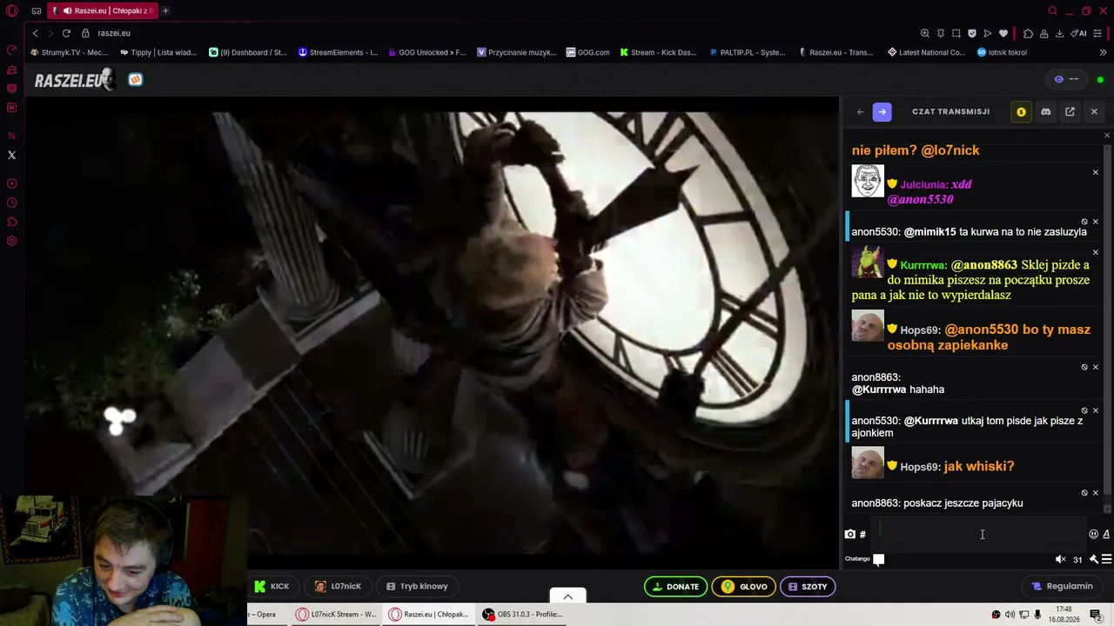
Task: Ban icon on anon8863 pajacyku message
Action: pos(1084,493)
